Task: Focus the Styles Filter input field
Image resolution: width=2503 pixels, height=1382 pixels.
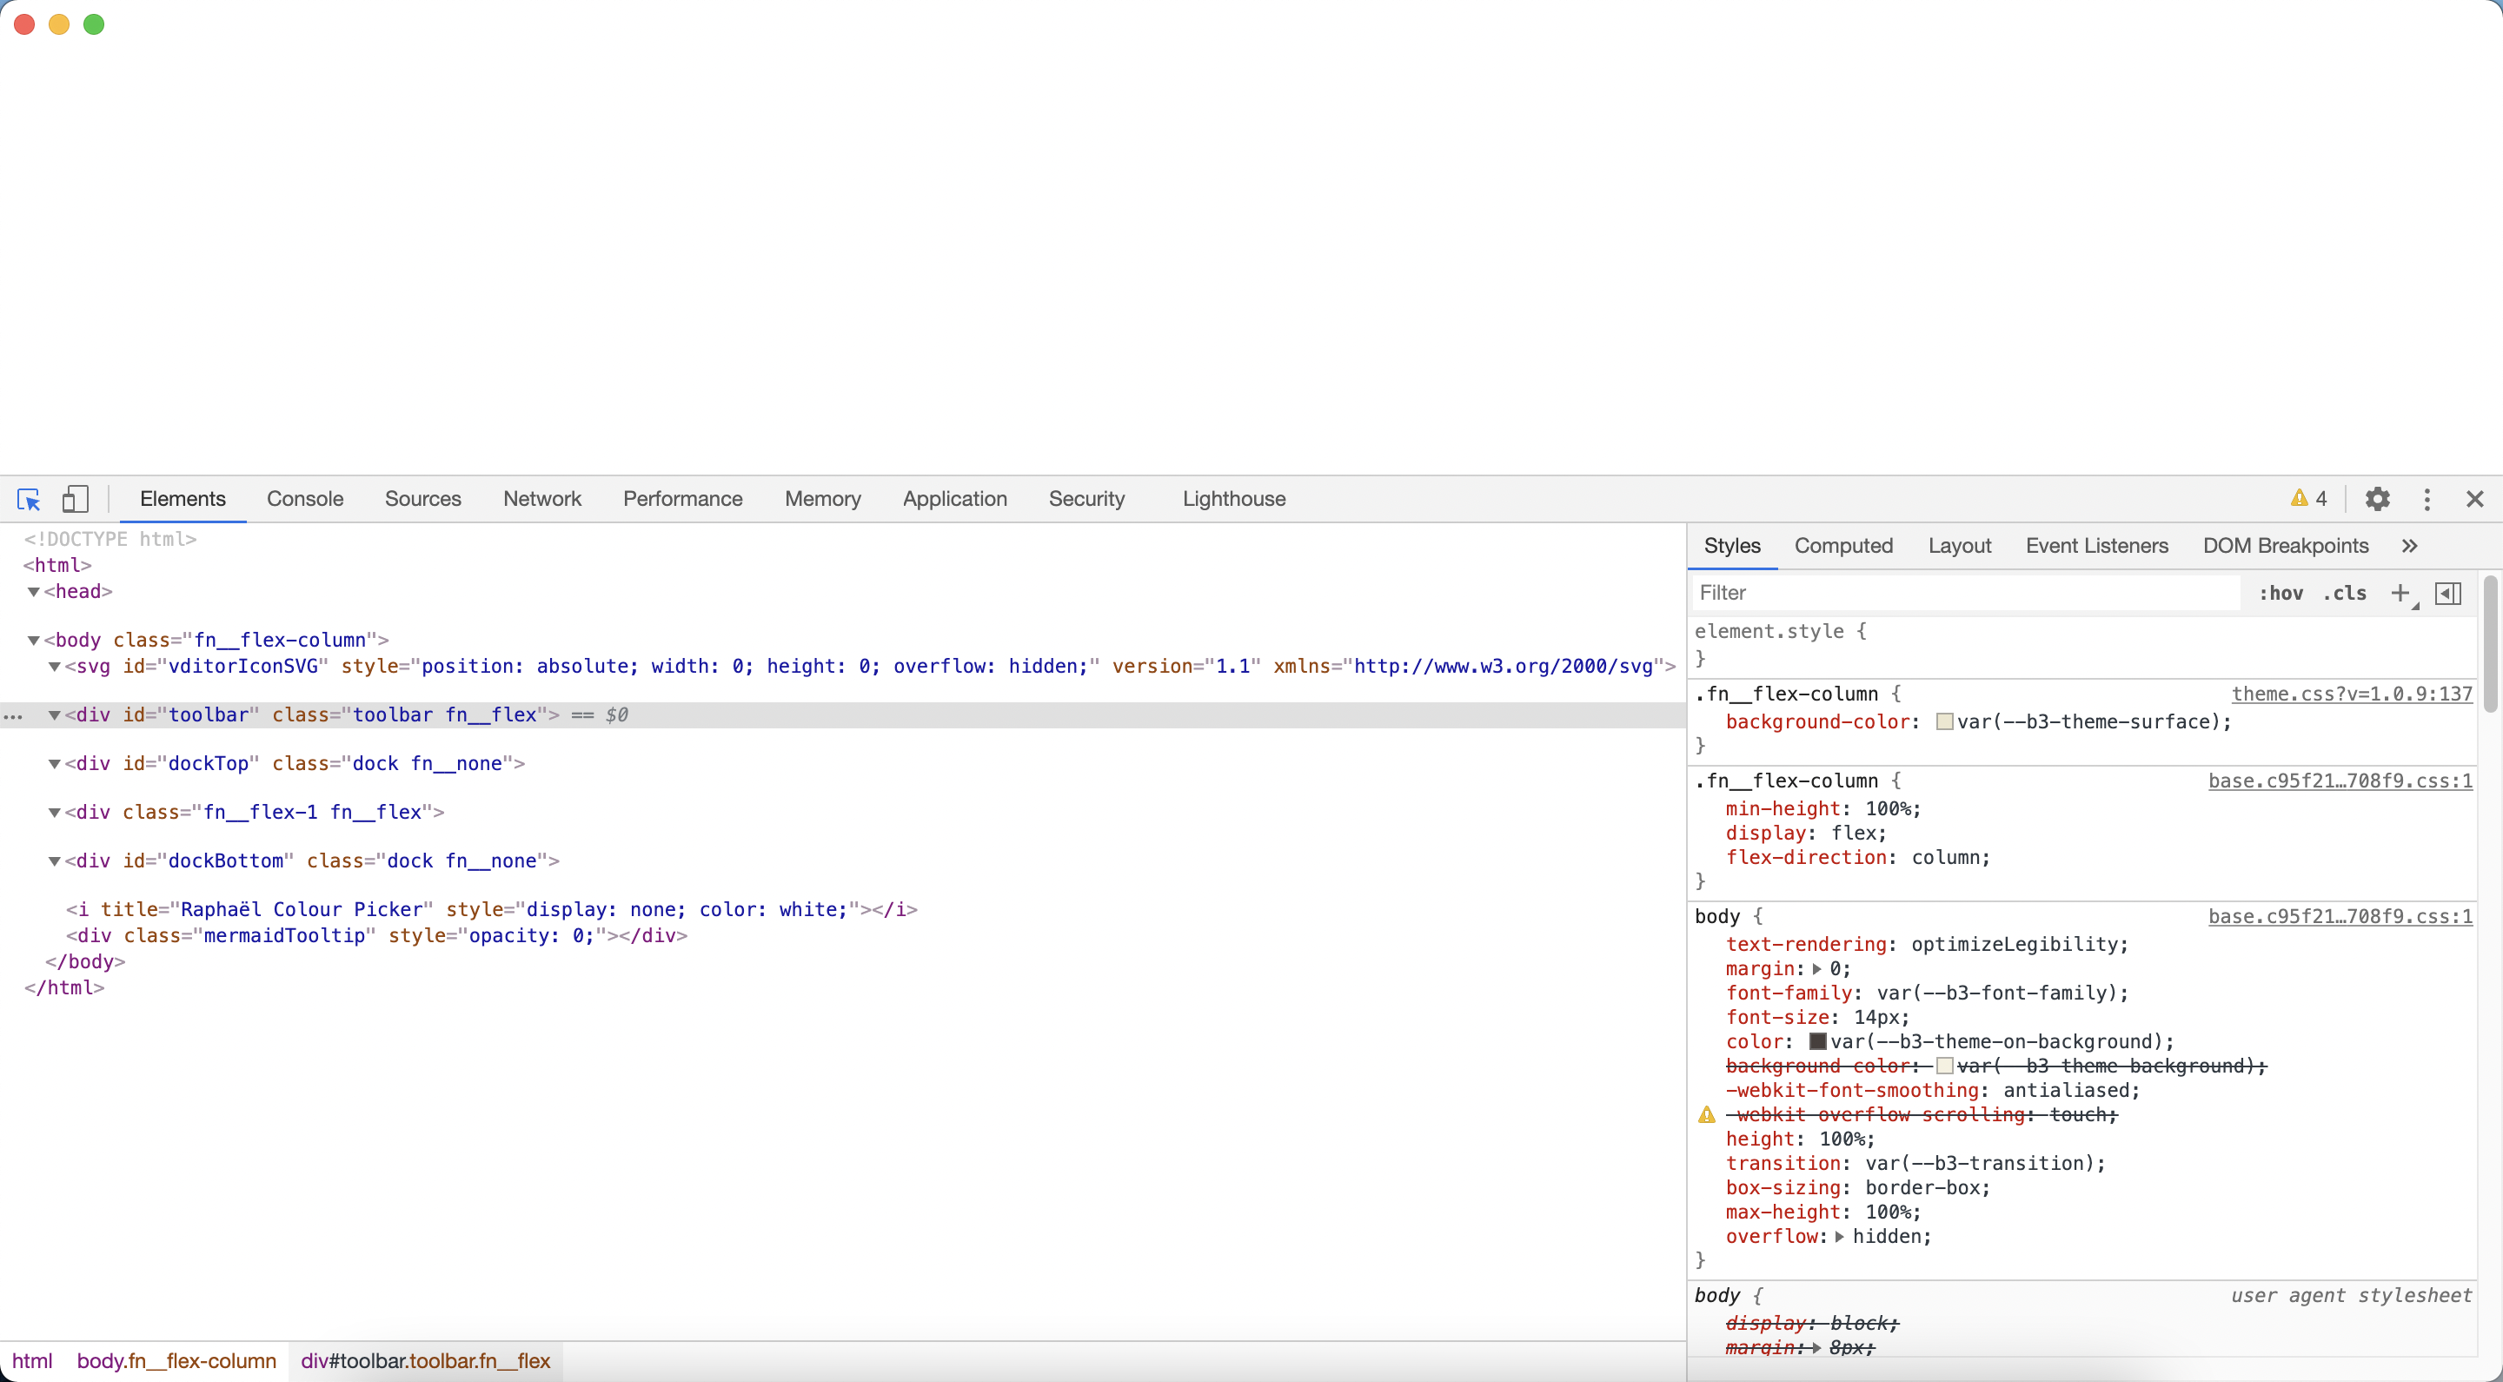Action: coord(1962,593)
